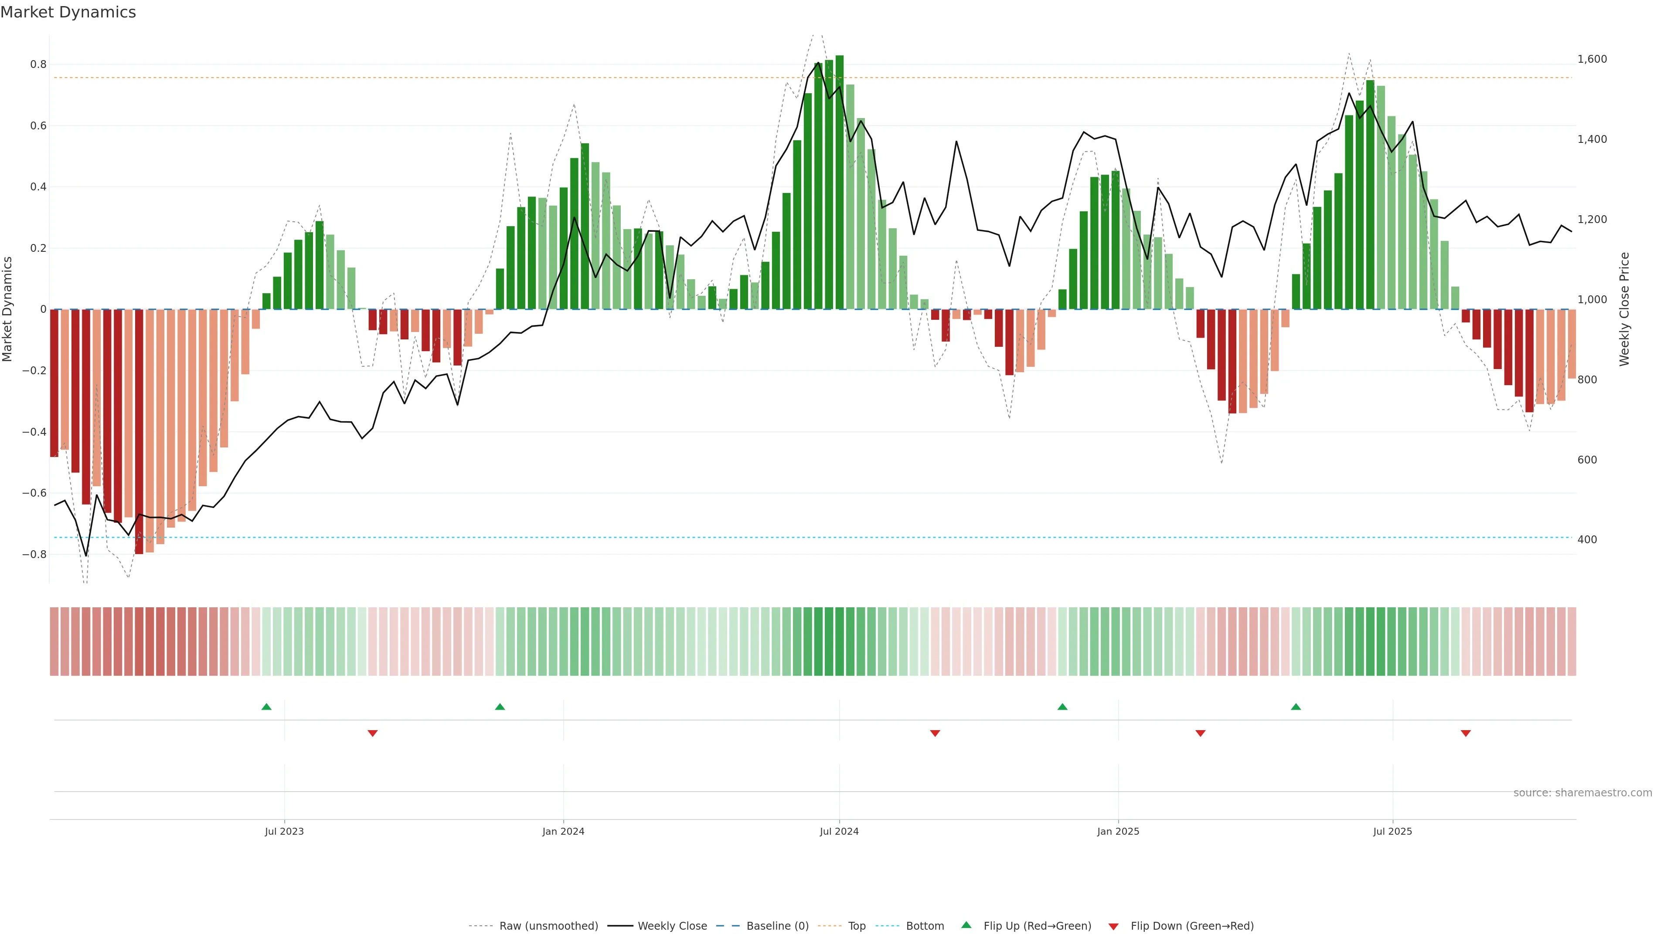Toggle the Raw (unsmoothed) legend entry
1674x941 pixels.
click(x=548, y=926)
